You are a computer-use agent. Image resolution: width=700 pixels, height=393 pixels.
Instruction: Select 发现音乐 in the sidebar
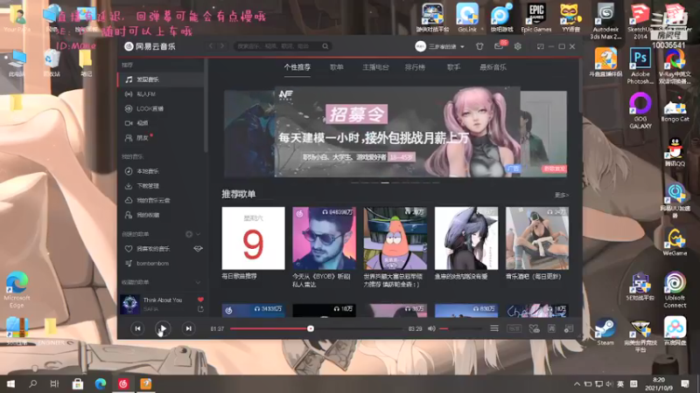pyautogui.click(x=161, y=79)
